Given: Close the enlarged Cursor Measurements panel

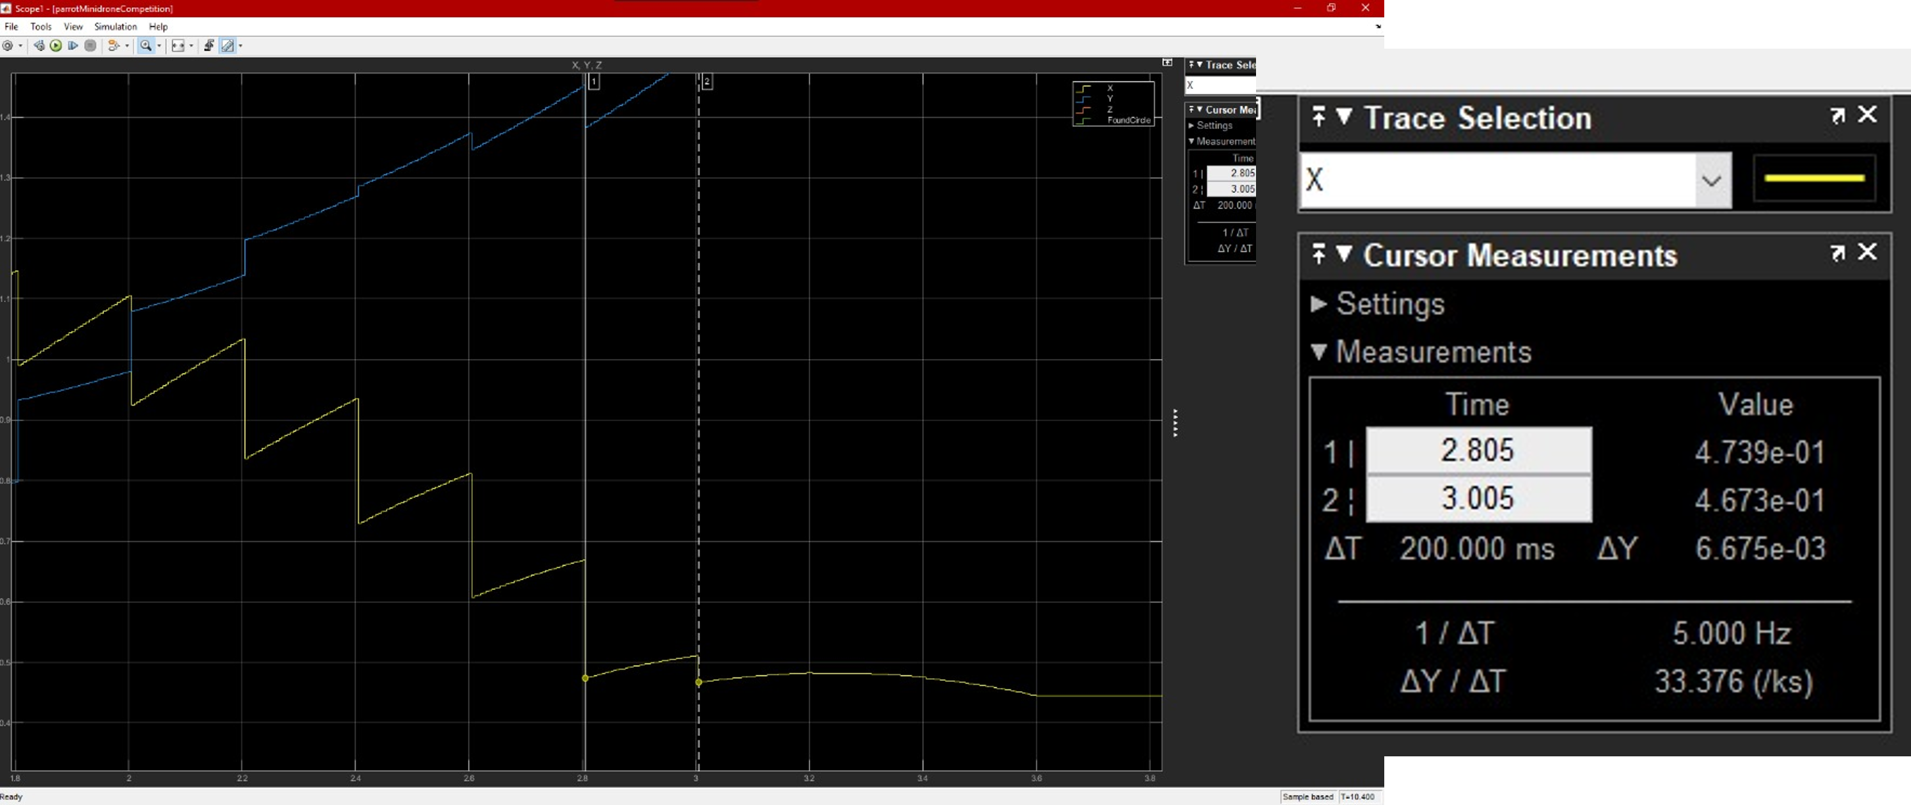Looking at the screenshot, I should [x=1867, y=253].
